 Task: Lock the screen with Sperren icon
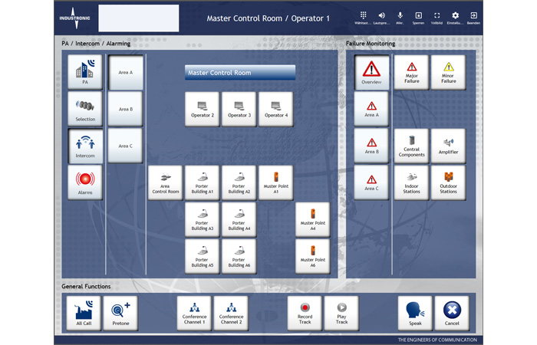[x=418, y=17]
